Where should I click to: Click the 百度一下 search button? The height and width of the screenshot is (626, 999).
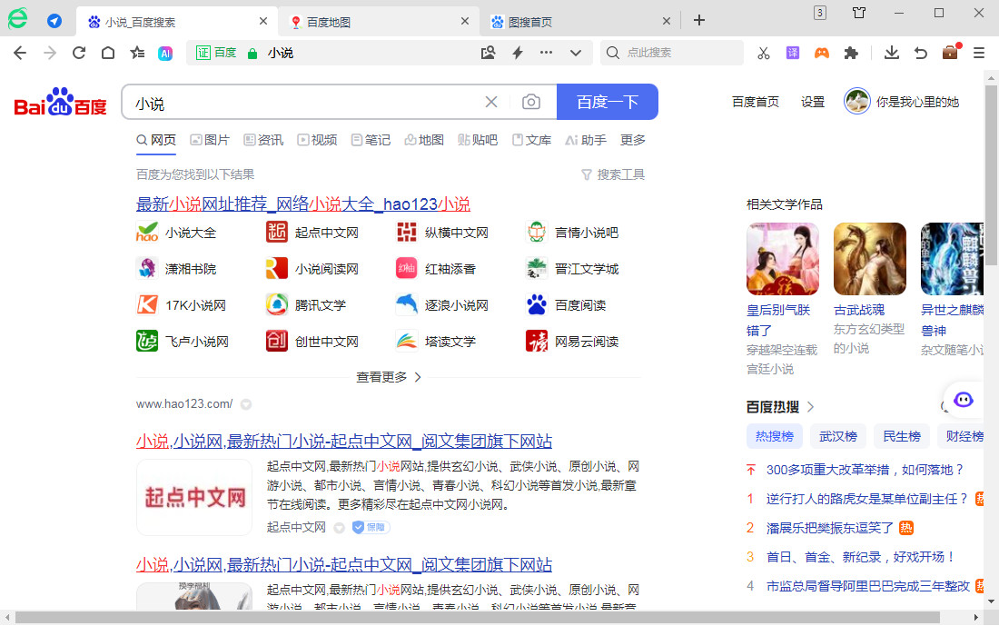pos(608,102)
